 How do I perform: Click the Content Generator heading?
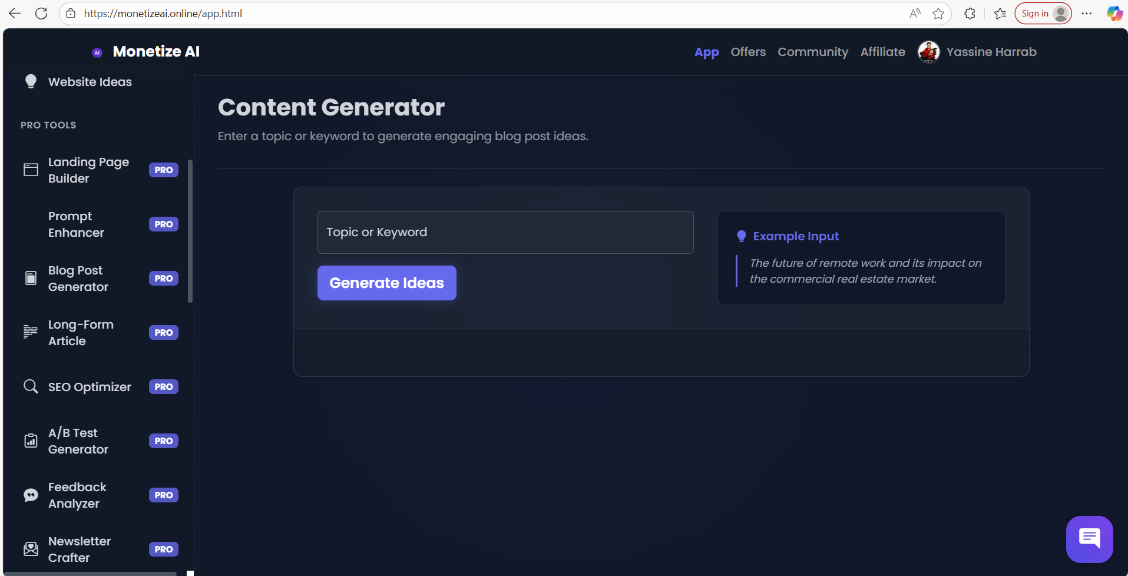coord(331,107)
